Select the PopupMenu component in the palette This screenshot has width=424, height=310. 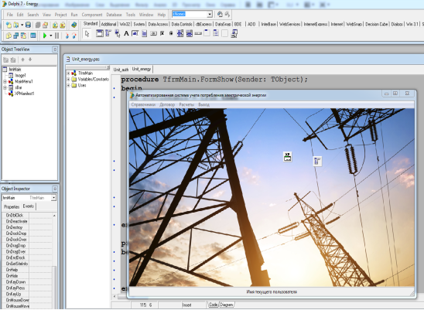tap(118, 33)
